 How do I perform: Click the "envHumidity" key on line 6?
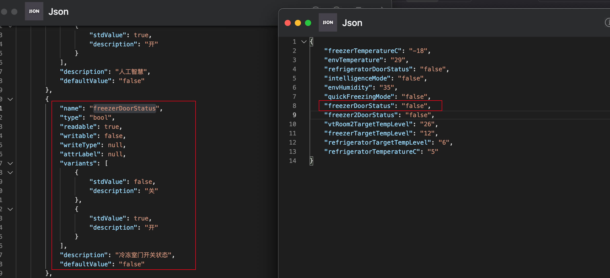pos(348,88)
